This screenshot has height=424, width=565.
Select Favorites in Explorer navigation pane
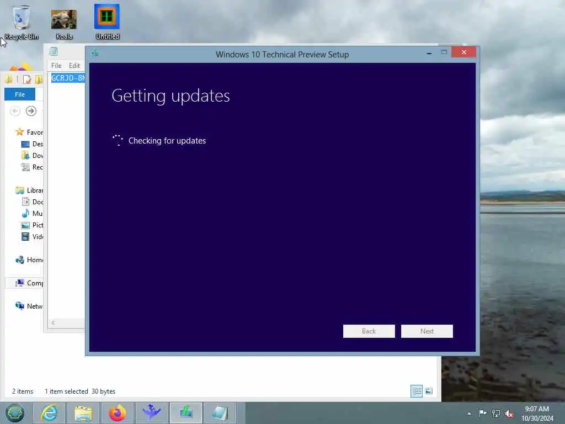pos(29,132)
